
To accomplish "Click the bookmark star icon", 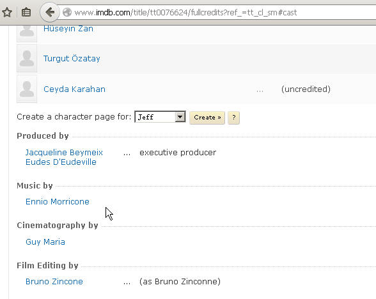I will pos(7,12).
